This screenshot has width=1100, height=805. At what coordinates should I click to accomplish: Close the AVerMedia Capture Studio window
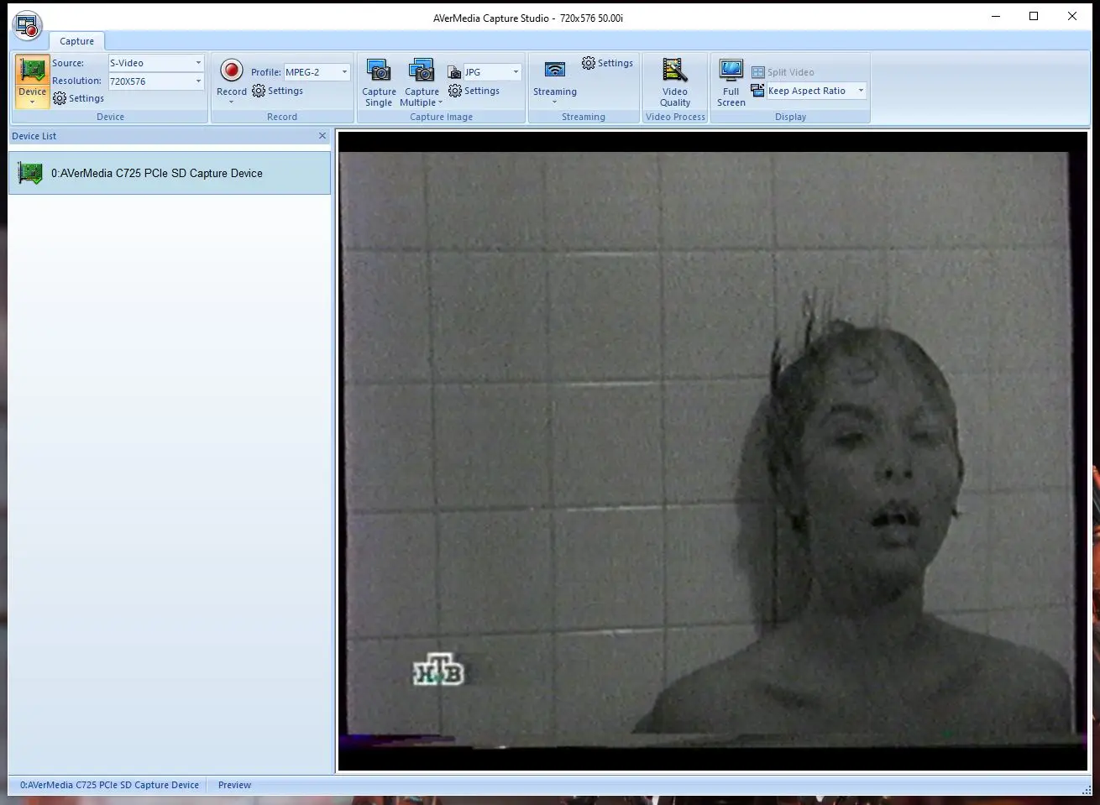click(1072, 17)
